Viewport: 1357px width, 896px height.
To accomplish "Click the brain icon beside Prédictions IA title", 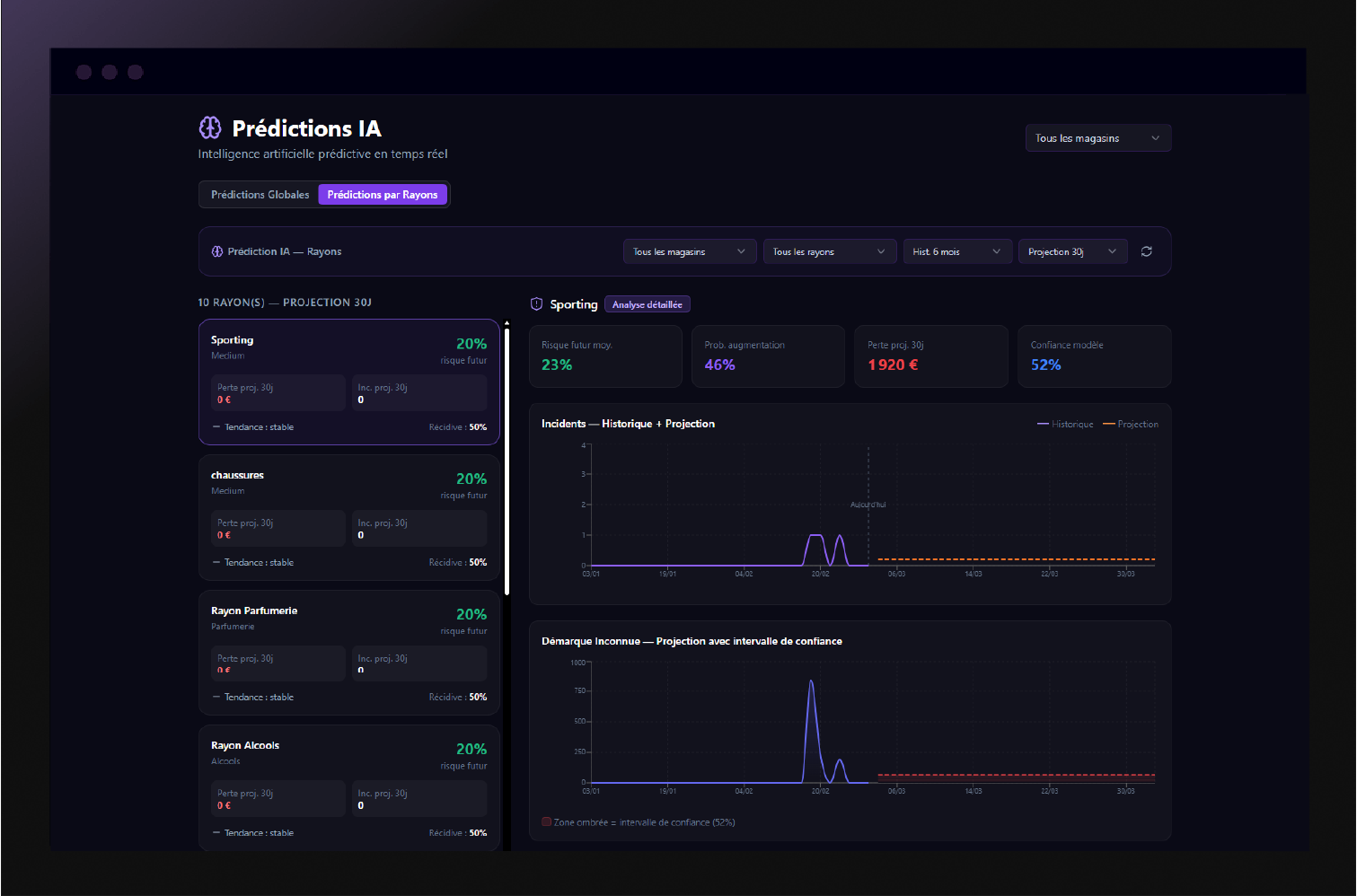I will coord(210,128).
